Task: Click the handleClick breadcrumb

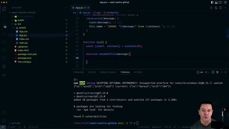Action: [112, 13]
